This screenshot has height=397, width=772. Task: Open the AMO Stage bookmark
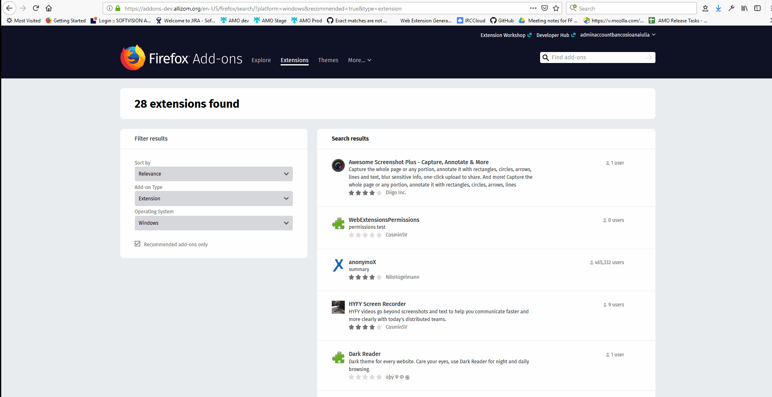pos(270,20)
